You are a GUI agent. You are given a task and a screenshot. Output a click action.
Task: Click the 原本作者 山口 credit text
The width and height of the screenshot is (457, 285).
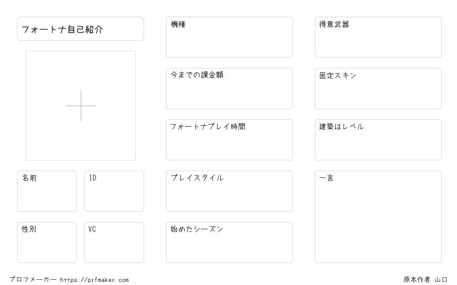click(426, 280)
